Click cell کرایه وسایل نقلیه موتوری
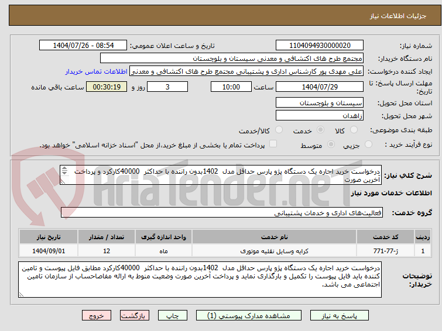442x331 pixels. (x=275, y=251)
